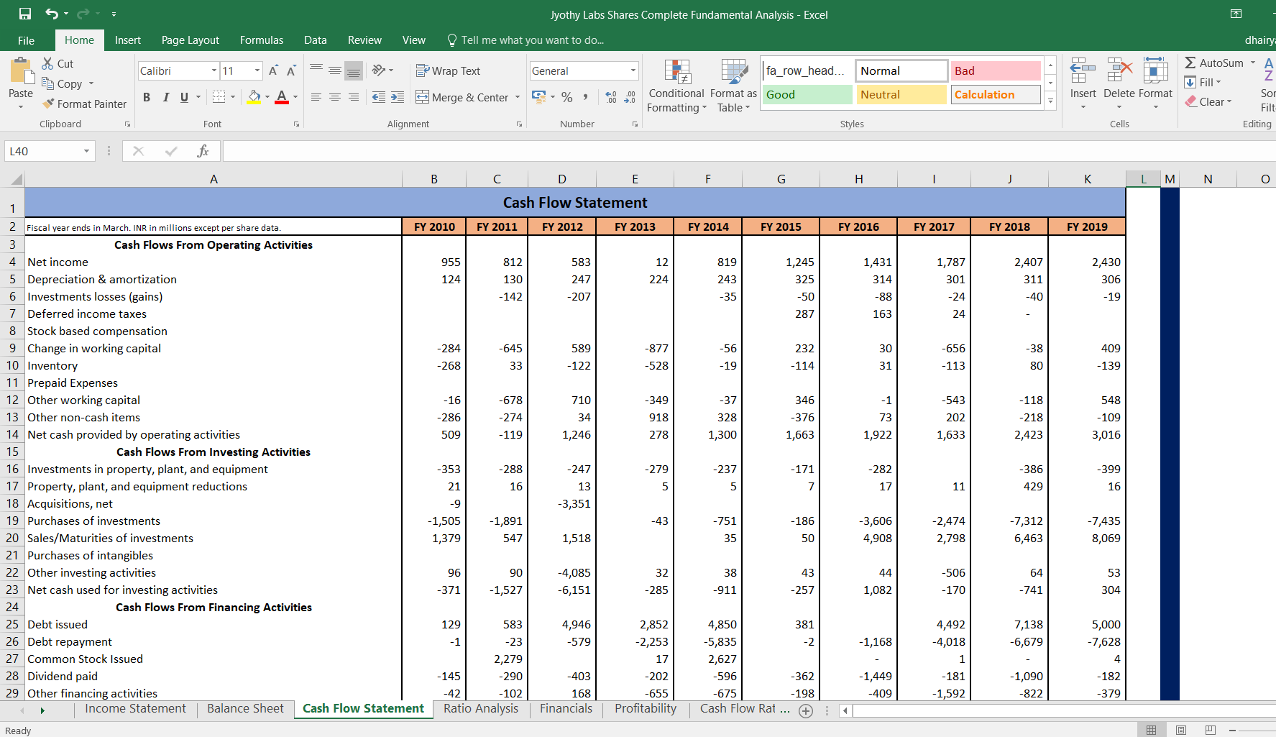
Task: Open the Ratio Analysis worksheet tab
Action: [481, 709]
